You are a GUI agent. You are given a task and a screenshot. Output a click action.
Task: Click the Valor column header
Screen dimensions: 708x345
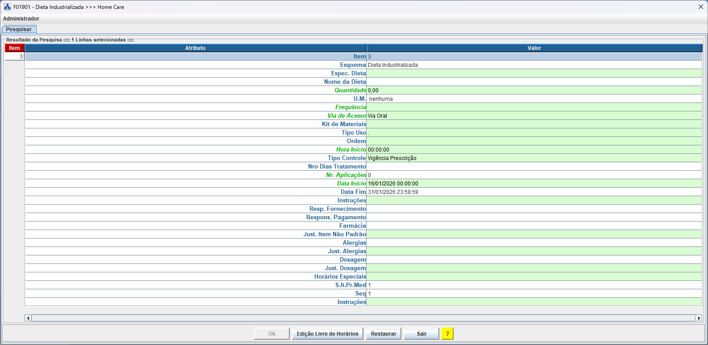(x=534, y=48)
